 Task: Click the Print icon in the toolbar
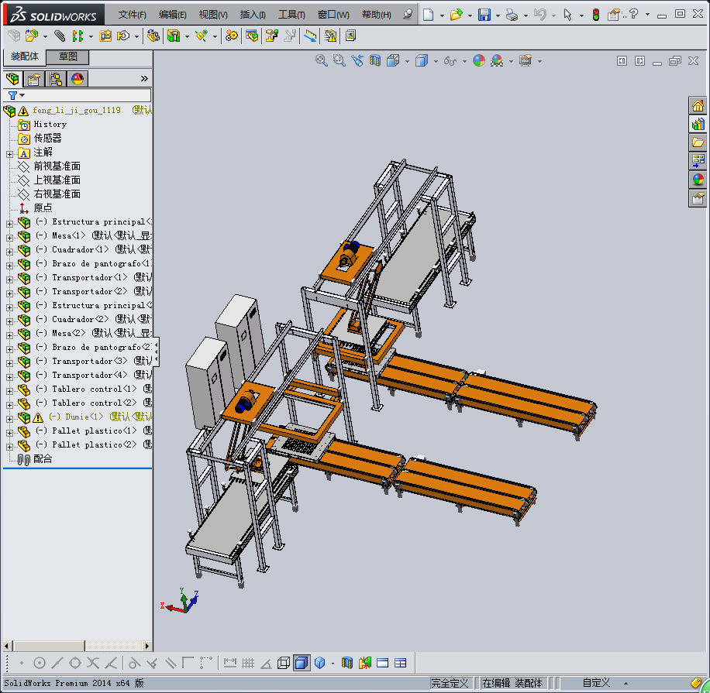click(511, 15)
